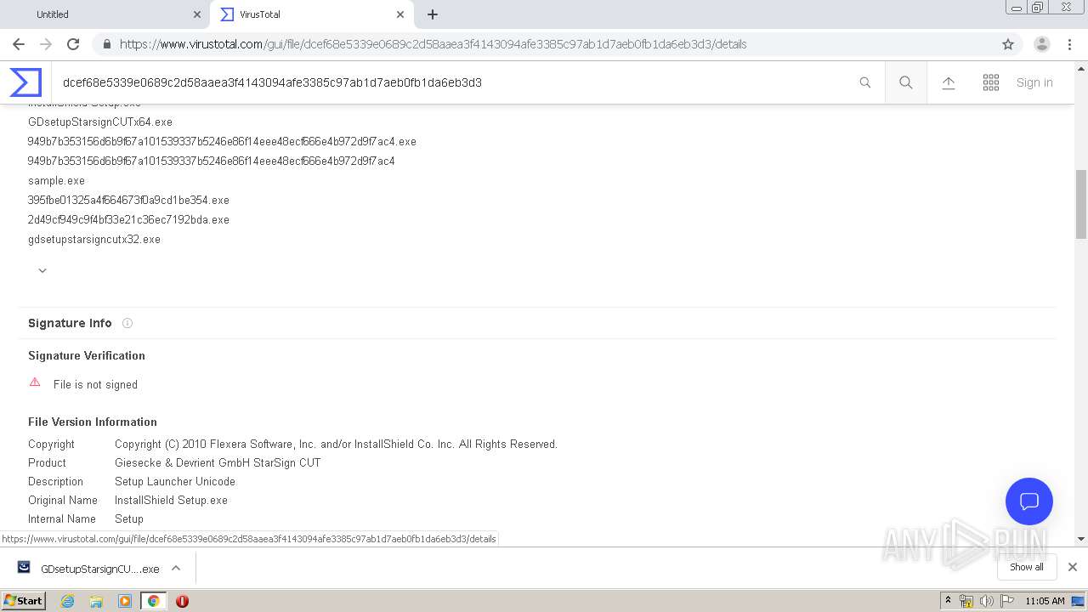Select the VirusTotal tab
Viewport: 1088px width, 612px height.
click(x=311, y=14)
